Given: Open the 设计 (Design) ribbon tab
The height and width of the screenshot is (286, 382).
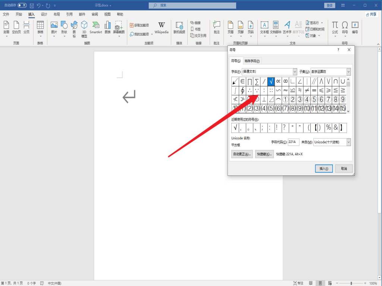Looking at the screenshot, I should (x=44, y=14).
